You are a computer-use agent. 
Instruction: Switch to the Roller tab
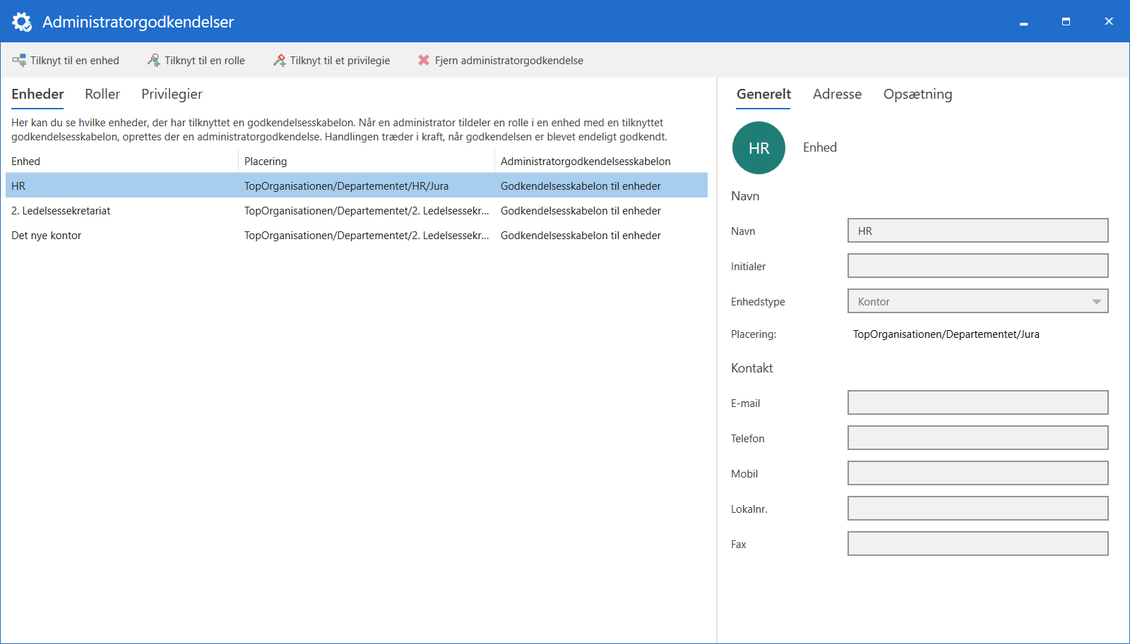(x=102, y=95)
